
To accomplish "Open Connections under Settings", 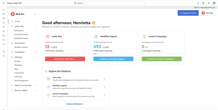I will (x=19, y=73).
